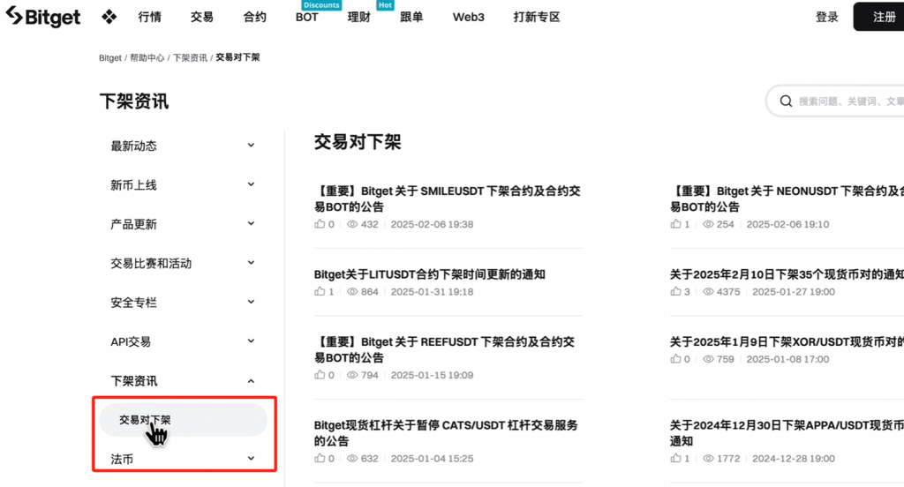Image resolution: width=904 pixels, height=487 pixels.
Task: Click the eye views icon showing 864
Action: click(x=352, y=292)
